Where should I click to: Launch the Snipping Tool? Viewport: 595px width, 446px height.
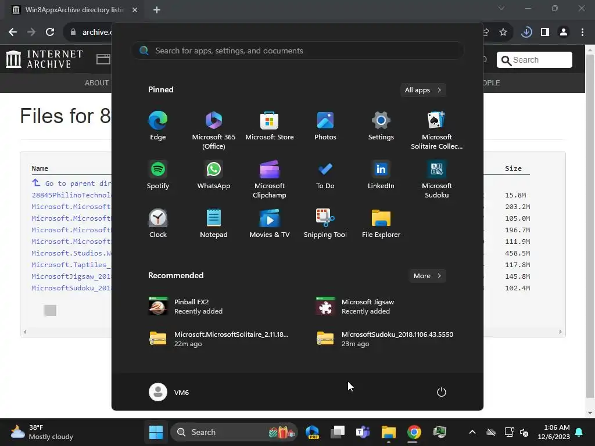click(325, 224)
